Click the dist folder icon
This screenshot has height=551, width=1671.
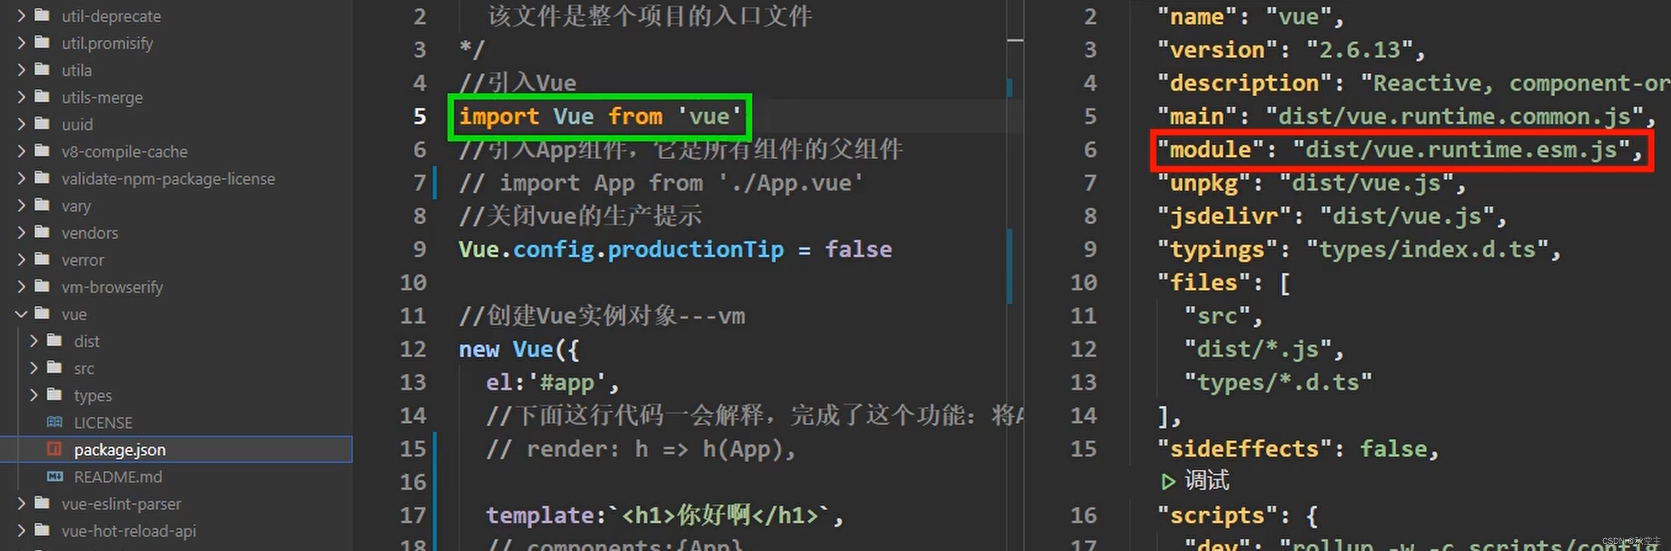pyautogui.click(x=55, y=340)
